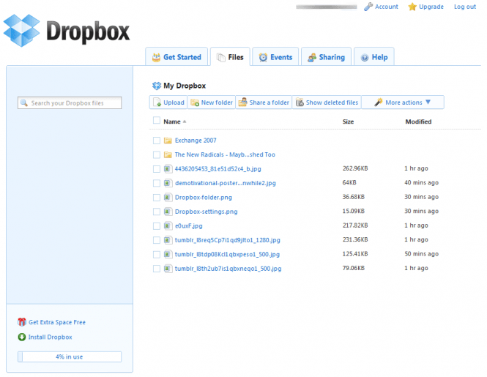This screenshot has height=377, width=487.
Task: Focus the Search your Dropbox files field
Action: click(x=70, y=102)
